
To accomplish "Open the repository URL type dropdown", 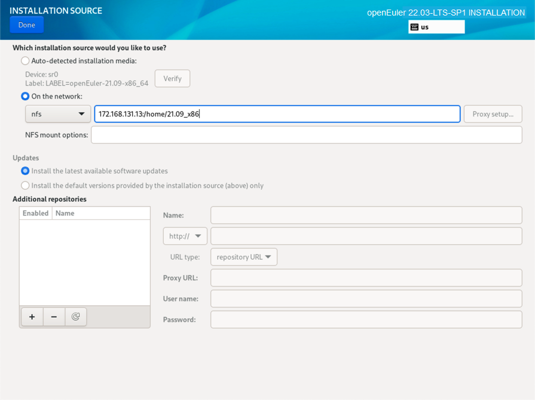I will (x=244, y=257).
